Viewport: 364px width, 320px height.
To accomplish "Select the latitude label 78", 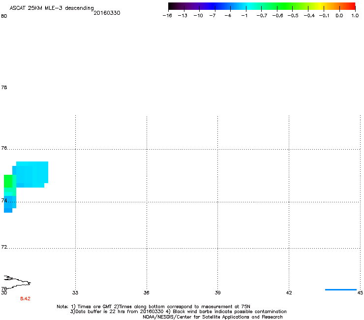I will pos(4,87).
